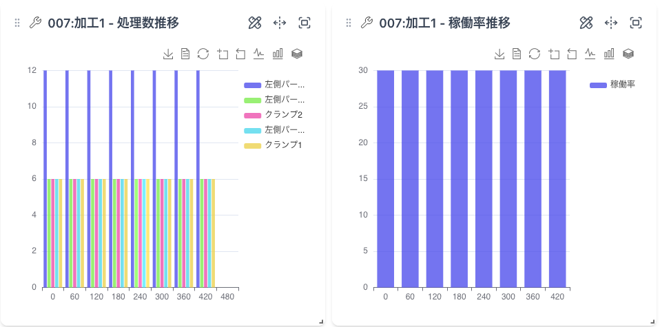Screen dimensions: 660x327
Task: Click restore/refresh icon in 処理数推移 chart
Action: (x=203, y=54)
